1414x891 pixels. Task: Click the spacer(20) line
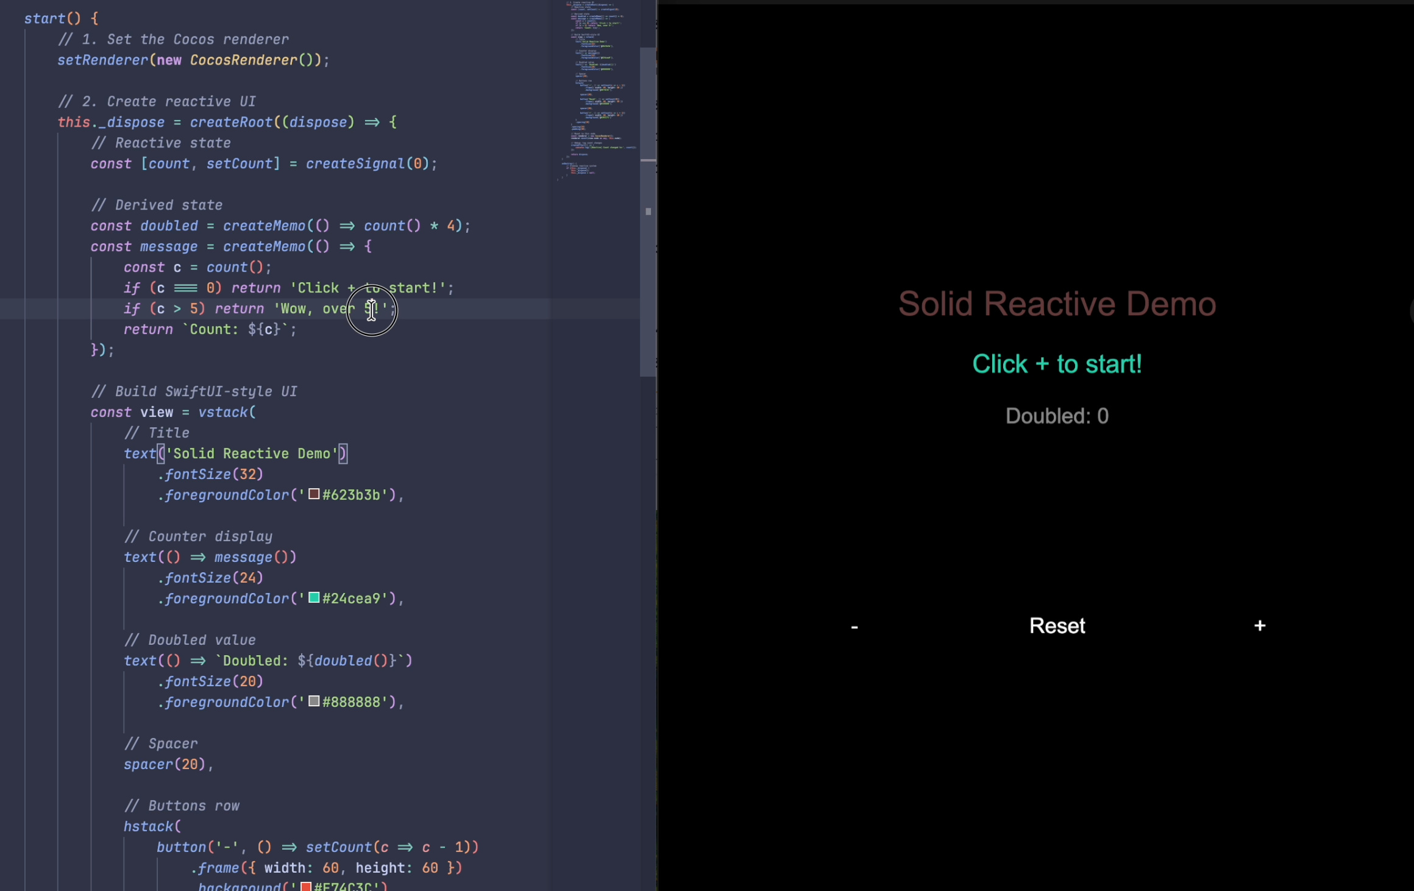(x=165, y=765)
